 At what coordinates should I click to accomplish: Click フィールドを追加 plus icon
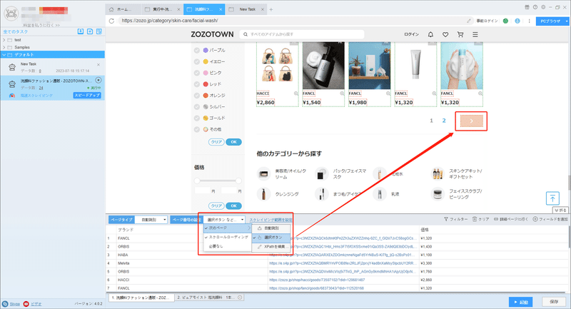tap(535, 219)
